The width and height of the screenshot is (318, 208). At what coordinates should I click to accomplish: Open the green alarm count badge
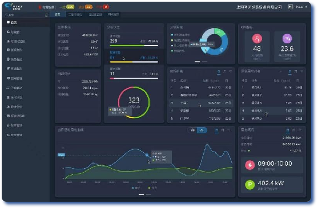(x=70, y=7)
